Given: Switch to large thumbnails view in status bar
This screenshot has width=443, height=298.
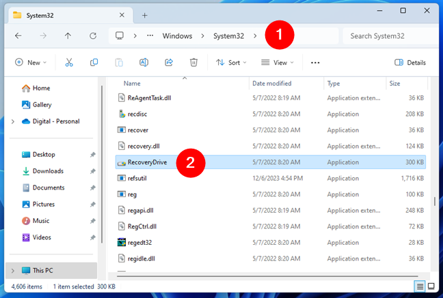Looking at the screenshot, I should (x=431, y=286).
